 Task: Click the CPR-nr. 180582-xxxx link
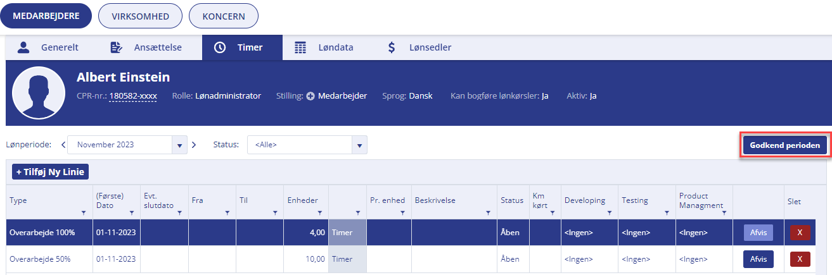[132, 96]
